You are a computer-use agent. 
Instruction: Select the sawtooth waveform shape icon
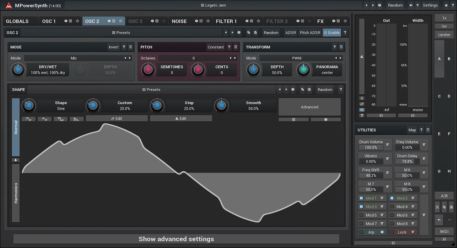click(76, 119)
